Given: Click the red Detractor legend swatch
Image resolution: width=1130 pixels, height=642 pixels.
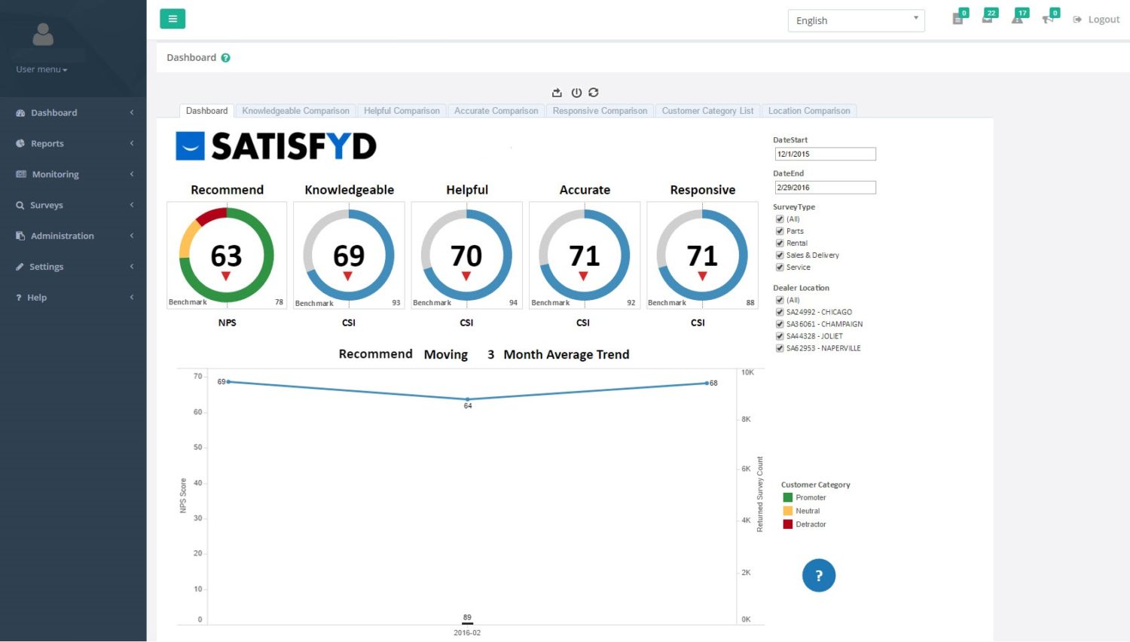Looking at the screenshot, I should coord(788,524).
